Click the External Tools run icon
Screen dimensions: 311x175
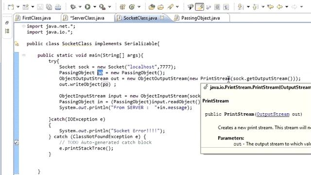coord(103,7)
